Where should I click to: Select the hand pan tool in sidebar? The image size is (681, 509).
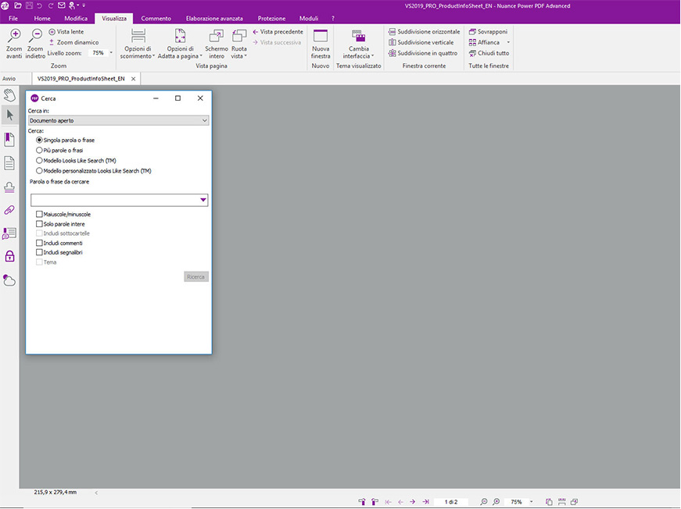[x=9, y=95]
